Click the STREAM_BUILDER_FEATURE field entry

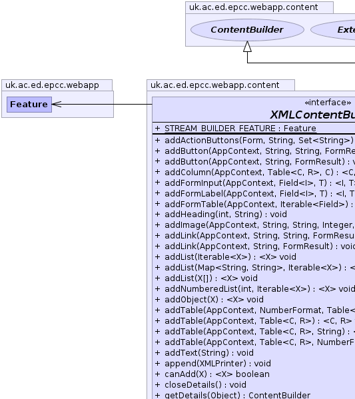coord(235,129)
